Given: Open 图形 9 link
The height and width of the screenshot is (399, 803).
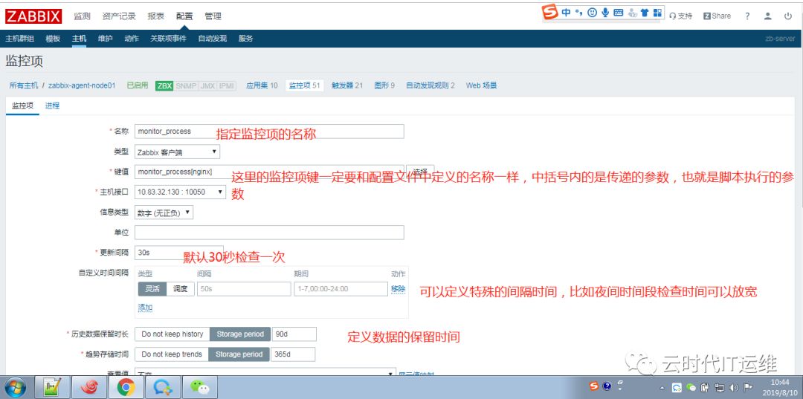Looking at the screenshot, I should pos(384,85).
